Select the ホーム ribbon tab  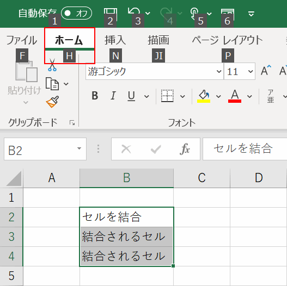[70, 40]
